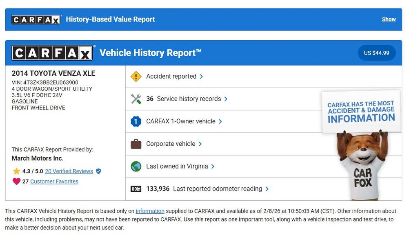This screenshot has width=418, height=239.
Task: Click the yellow accident warning diamond icon
Action: tap(136, 77)
